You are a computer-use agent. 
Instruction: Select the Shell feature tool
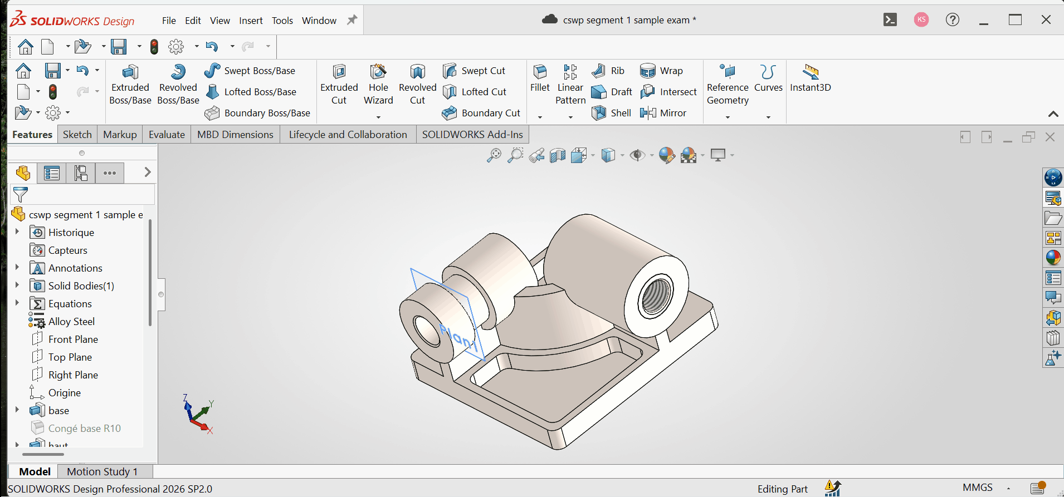pyautogui.click(x=611, y=113)
